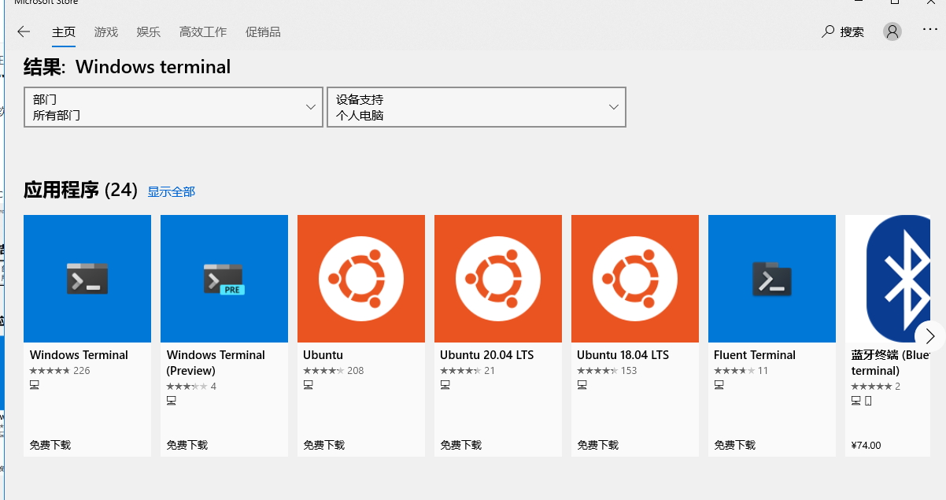
Task: Click star rating of Windows Terminal
Action: (50, 371)
